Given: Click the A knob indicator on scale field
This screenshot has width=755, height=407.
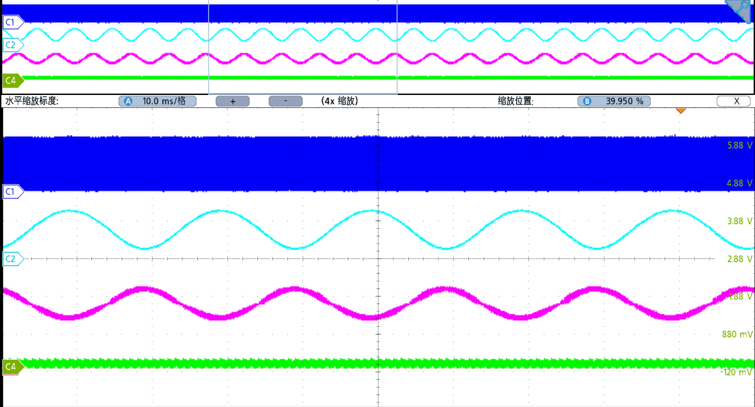Looking at the screenshot, I should coord(127,101).
